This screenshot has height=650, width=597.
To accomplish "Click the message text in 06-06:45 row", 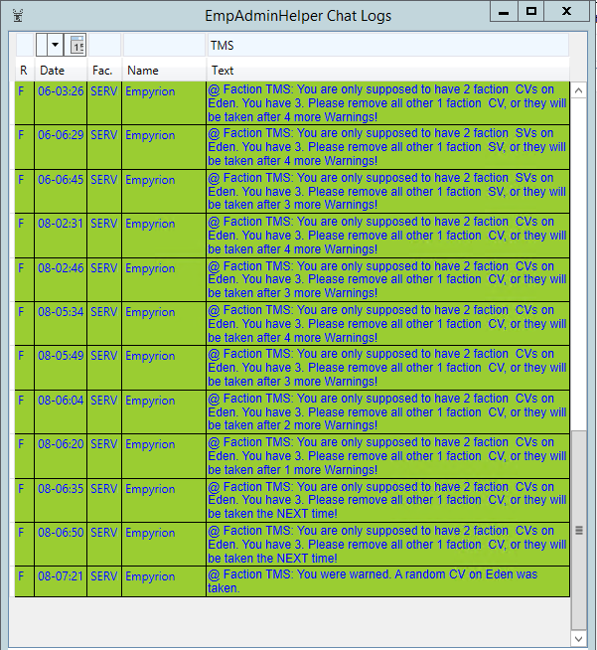I will 387,191.
